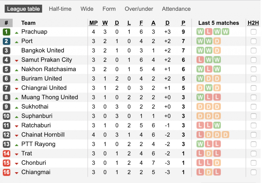Screen dimensions: 262x183
Task: Open the Over/under statistics
Action: (x=139, y=9)
